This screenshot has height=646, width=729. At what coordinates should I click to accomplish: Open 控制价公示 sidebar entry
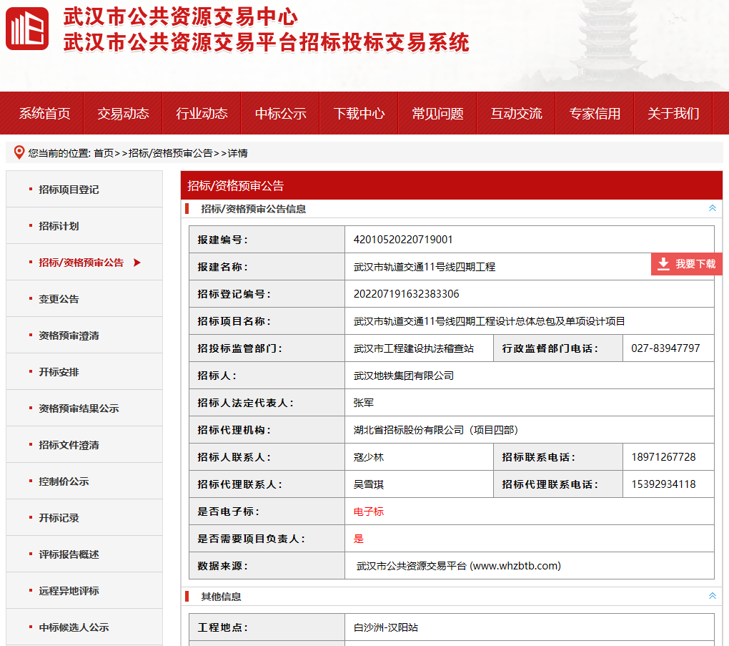point(64,481)
